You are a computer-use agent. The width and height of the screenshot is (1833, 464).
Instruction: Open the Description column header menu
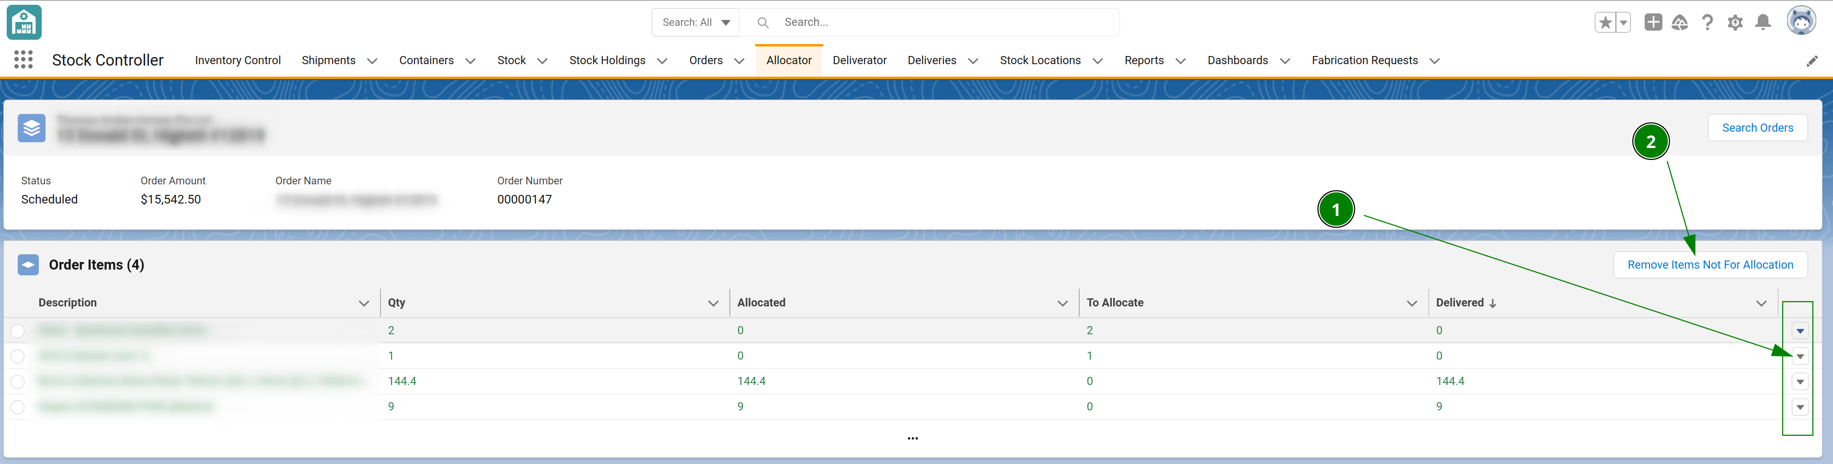pos(364,304)
